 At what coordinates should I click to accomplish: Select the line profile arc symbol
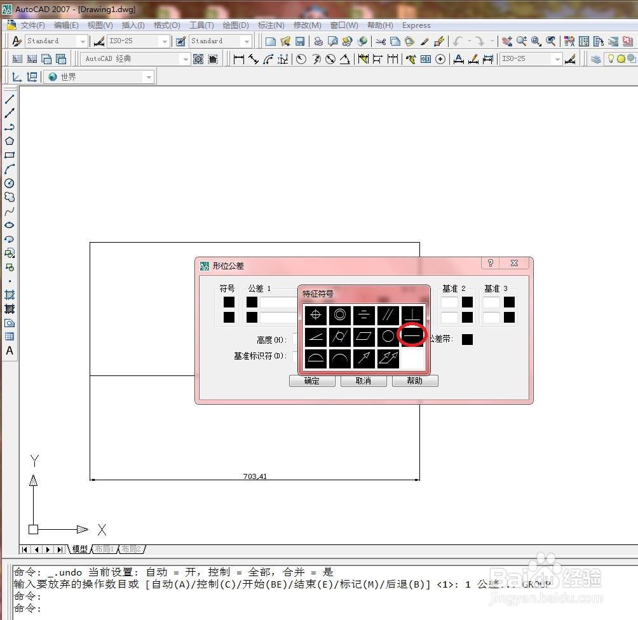(x=340, y=358)
